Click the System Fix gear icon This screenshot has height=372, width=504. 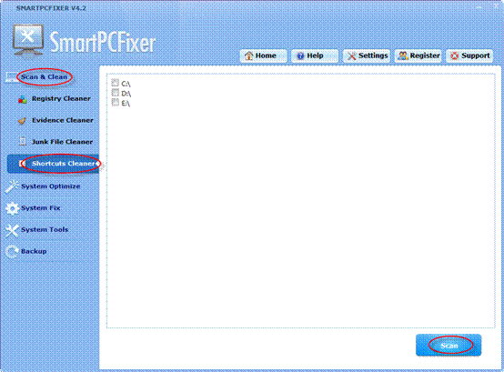tap(12, 208)
